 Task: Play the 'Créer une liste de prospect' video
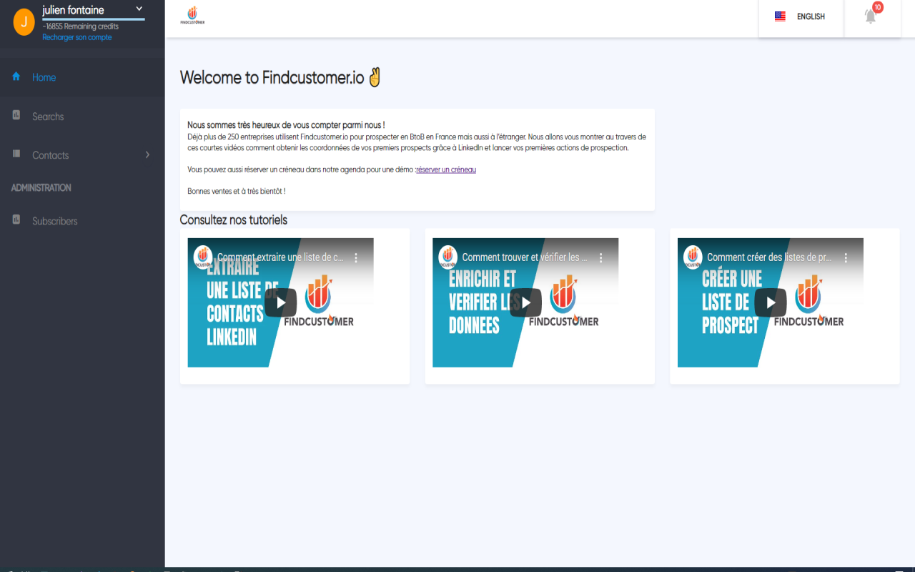click(770, 302)
